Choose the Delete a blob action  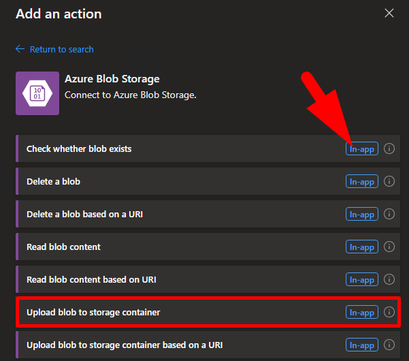tap(54, 181)
